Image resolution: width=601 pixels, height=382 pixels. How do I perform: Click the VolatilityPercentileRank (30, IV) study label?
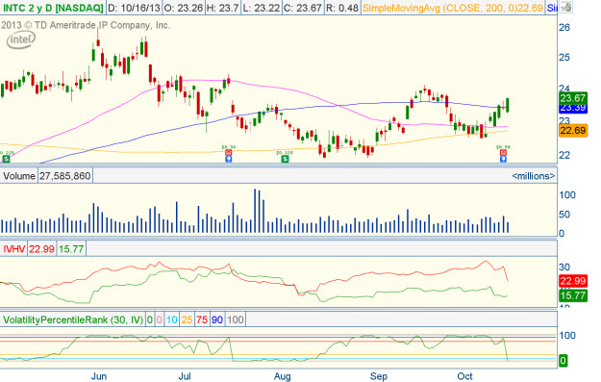pyautogui.click(x=73, y=319)
